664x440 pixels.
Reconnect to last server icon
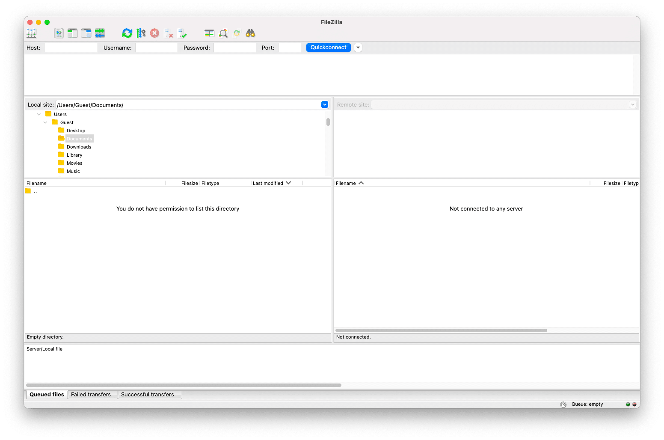[182, 33]
